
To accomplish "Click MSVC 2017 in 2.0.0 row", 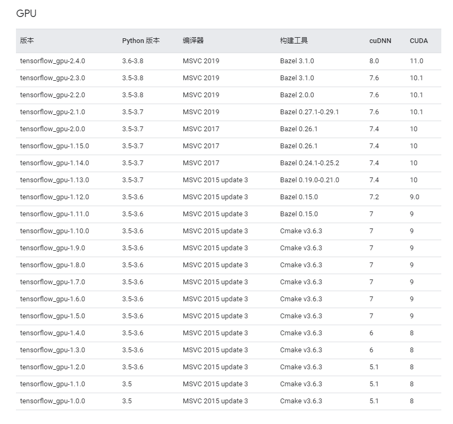I will coord(201,129).
